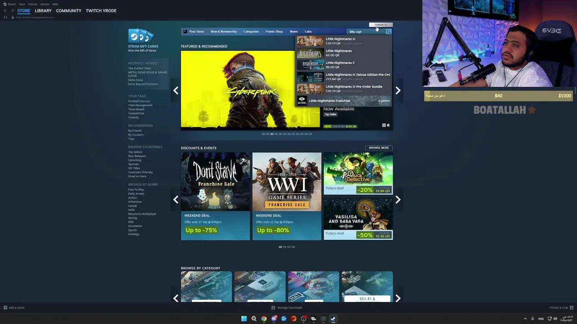Image resolution: width=577 pixels, height=324 pixels.
Task: Click Top Sellers in Browse Categories
Action: [x=135, y=152]
